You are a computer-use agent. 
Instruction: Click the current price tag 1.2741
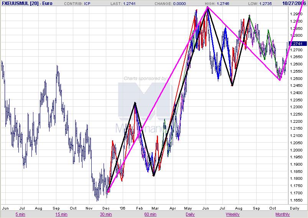click(298, 44)
